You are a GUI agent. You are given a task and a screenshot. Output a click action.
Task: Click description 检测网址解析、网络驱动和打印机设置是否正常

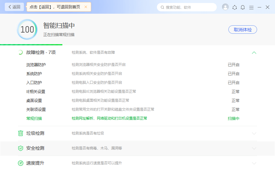(x=109, y=118)
